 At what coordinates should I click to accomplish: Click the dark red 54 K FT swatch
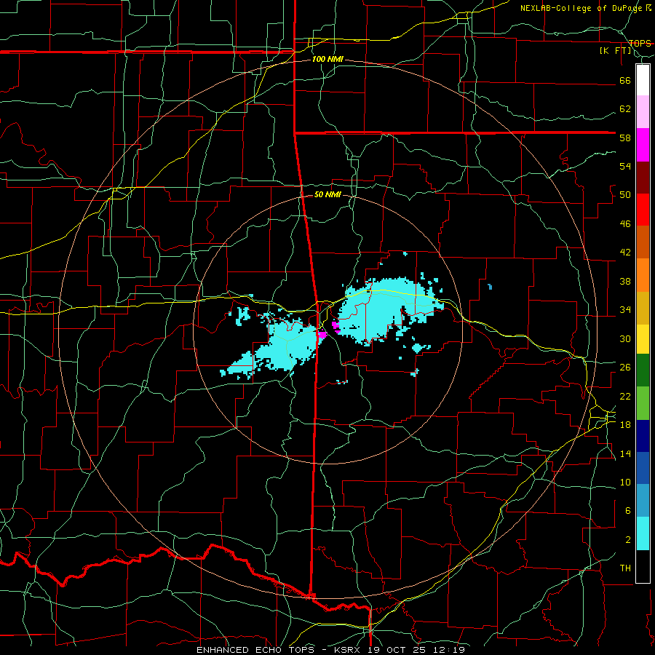(643, 177)
